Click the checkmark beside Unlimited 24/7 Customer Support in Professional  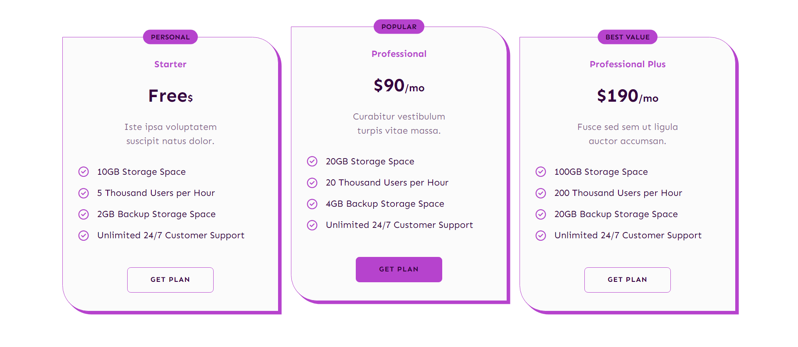pyautogui.click(x=312, y=225)
